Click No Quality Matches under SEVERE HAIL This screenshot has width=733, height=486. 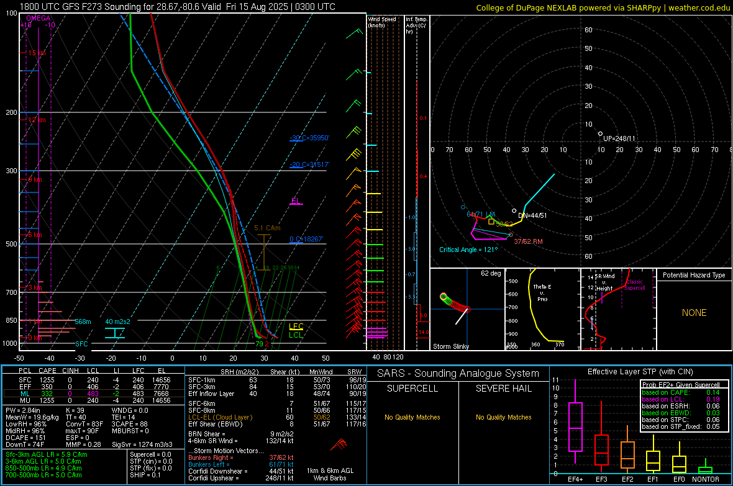tap(503, 417)
